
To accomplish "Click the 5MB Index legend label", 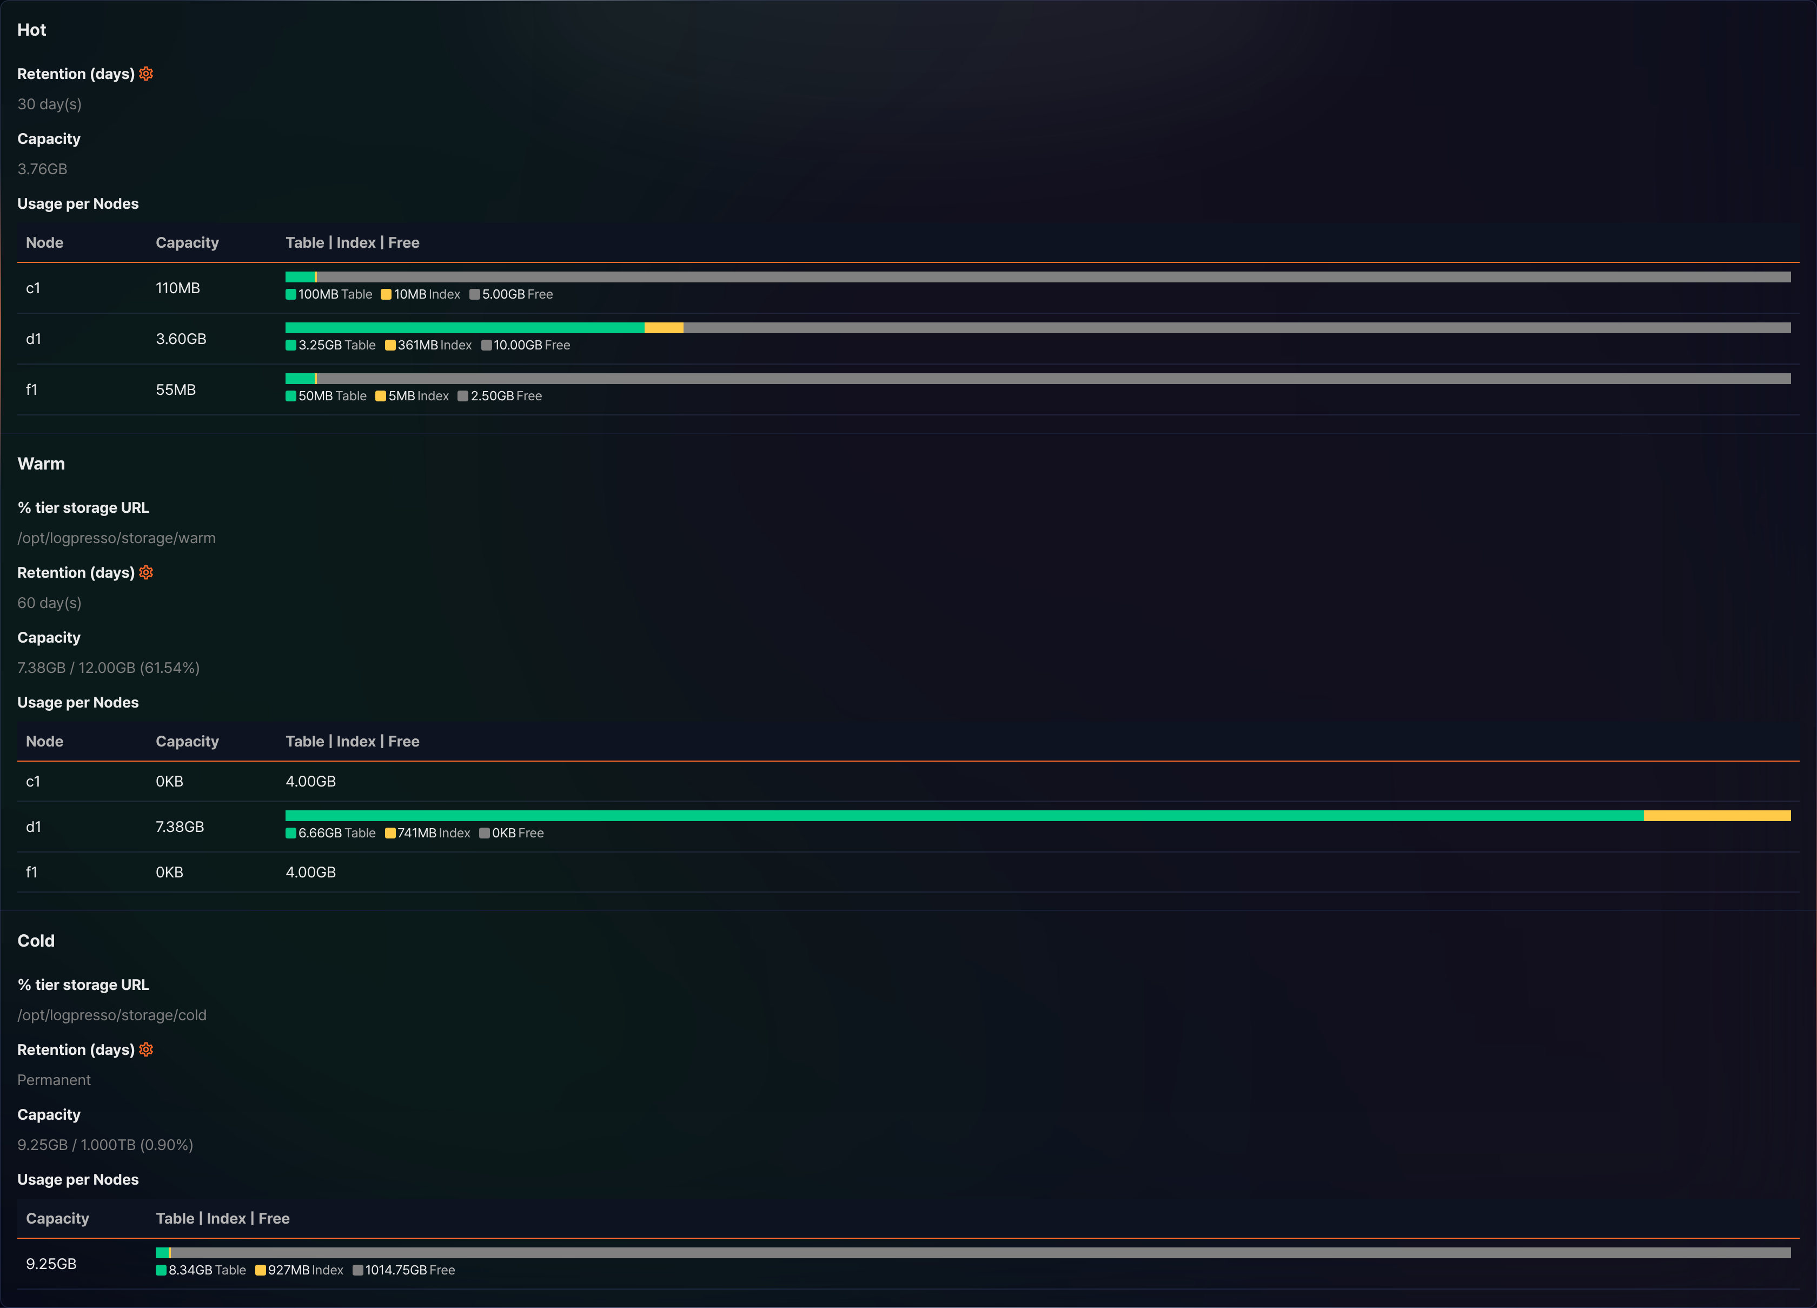I will 419,396.
